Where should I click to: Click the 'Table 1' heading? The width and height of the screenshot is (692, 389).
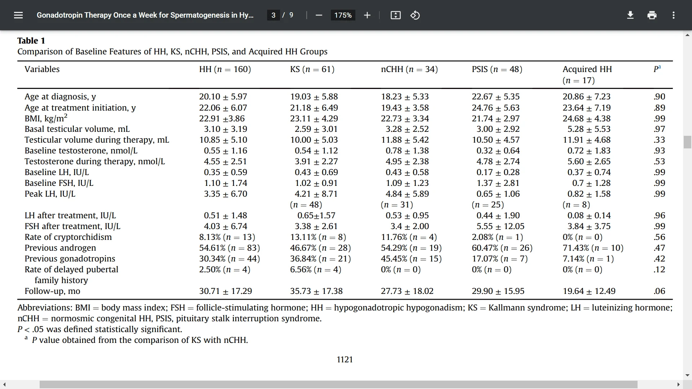pyautogui.click(x=31, y=41)
